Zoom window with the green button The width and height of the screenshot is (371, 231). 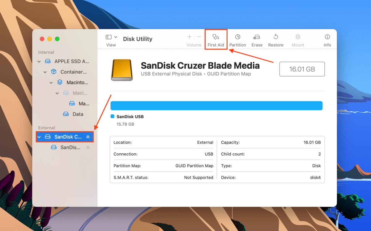coord(57,39)
